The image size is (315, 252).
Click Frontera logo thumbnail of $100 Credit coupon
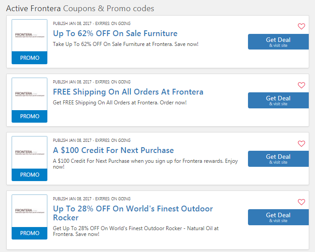coord(29,153)
